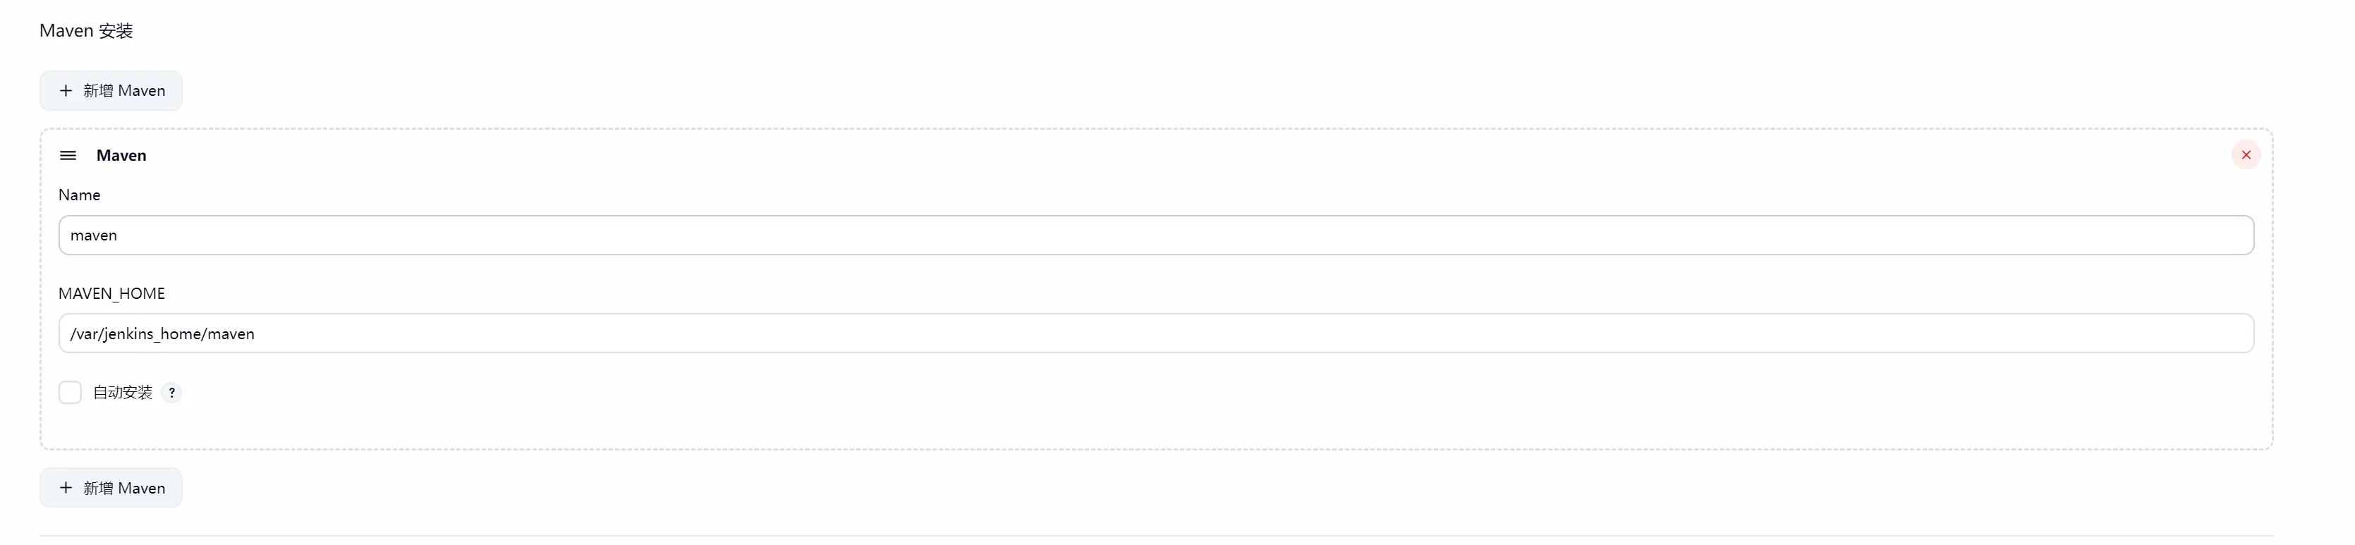Click the plus icon in the bottom 新增 Maven button
The image size is (2355, 545).
click(x=66, y=487)
